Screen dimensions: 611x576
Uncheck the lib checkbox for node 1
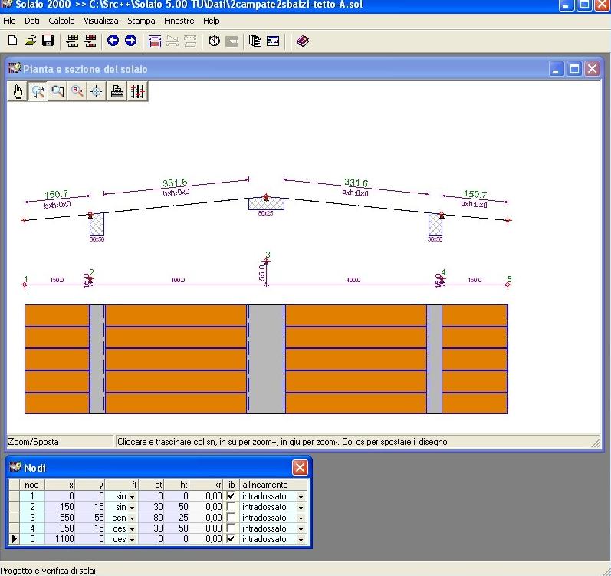(x=232, y=496)
